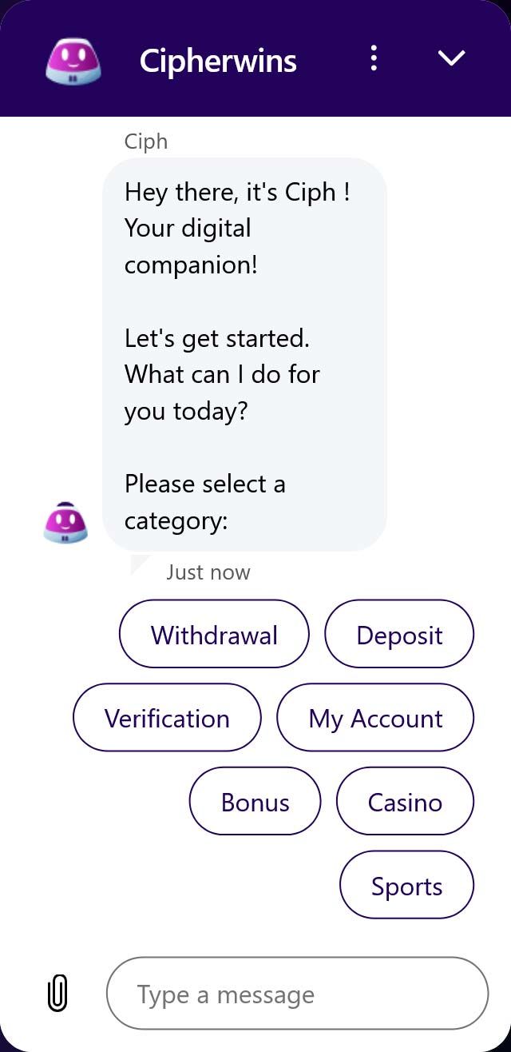Choose the Deposit category

point(399,635)
